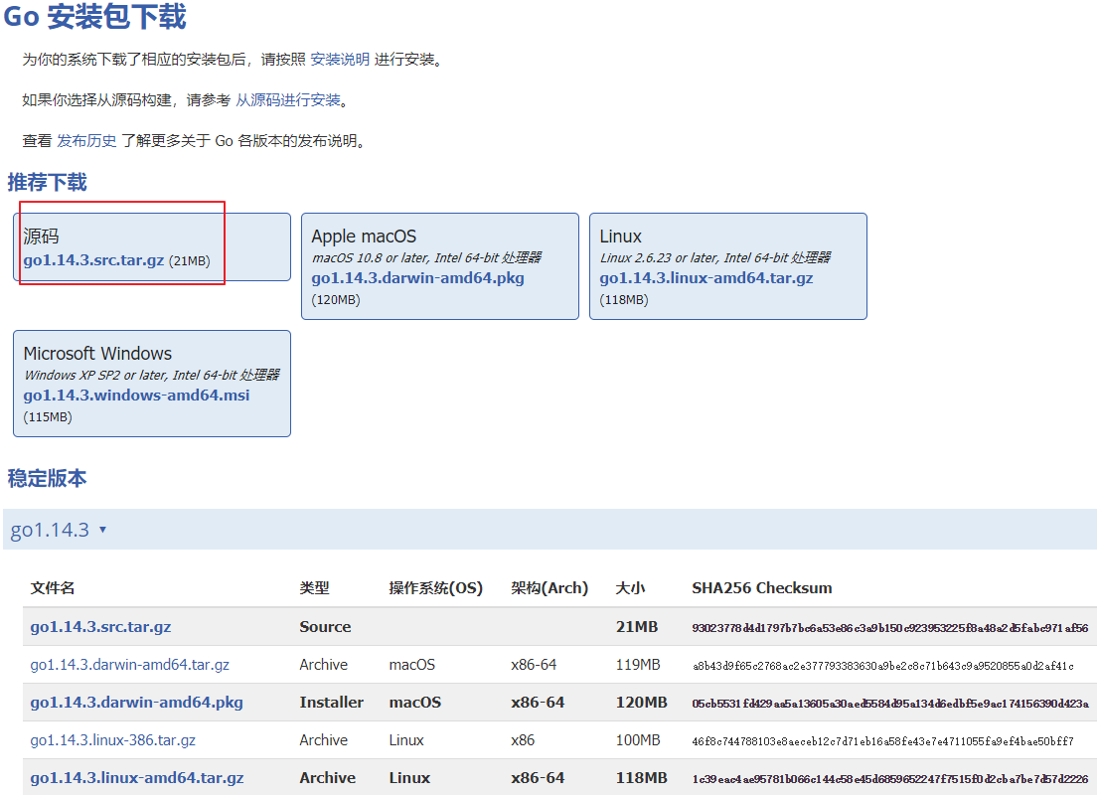Viewport: 1097px width, 795px height.
Task: Download go1.14.3.darwin-amd64.pkg from Apple macOS box
Action: click(417, 278)
